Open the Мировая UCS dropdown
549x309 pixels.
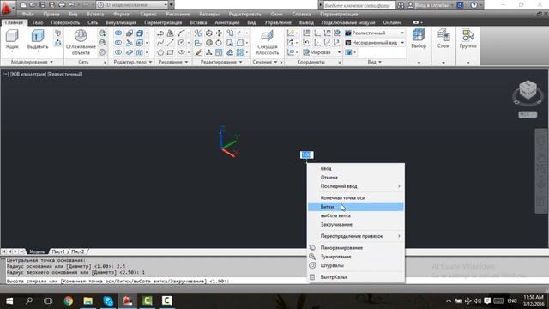click(x=323, y=52)
